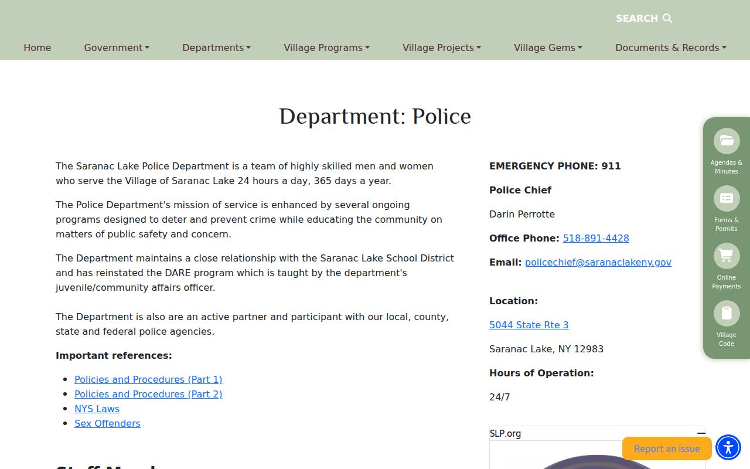The image size is (750, 469).
Task: Click the Report an issue button
Action: (667, 448)
